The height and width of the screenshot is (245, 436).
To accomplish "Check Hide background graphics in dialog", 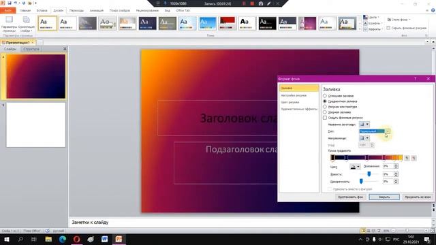I will (x=325, y=118).
